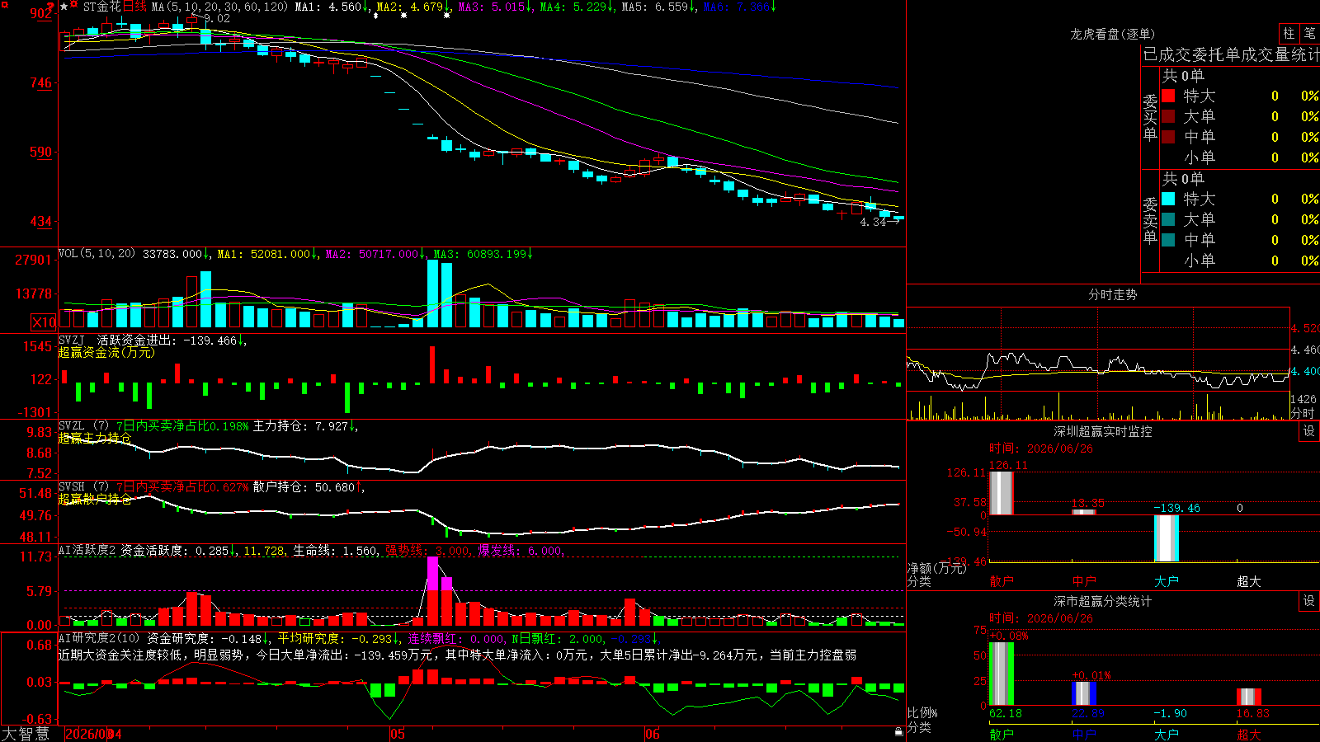
Task: Click the 大户 label under 深市超赢分类统计
Action: (1166, 735)
